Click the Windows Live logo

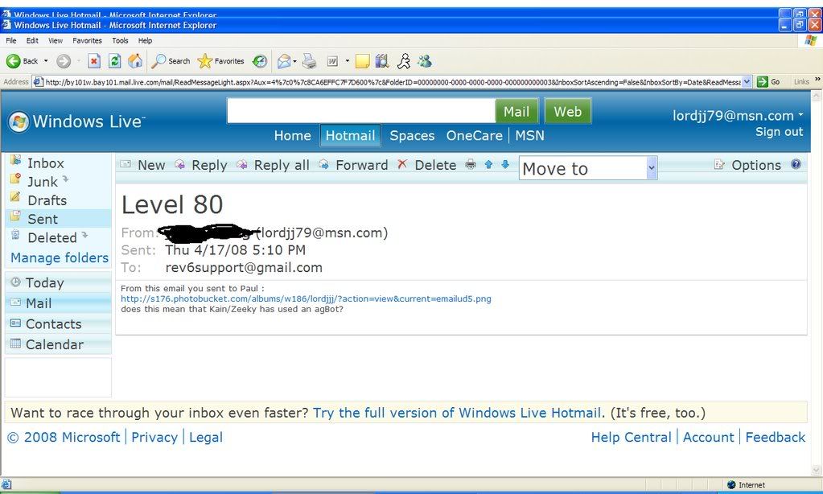click(76, 121)
